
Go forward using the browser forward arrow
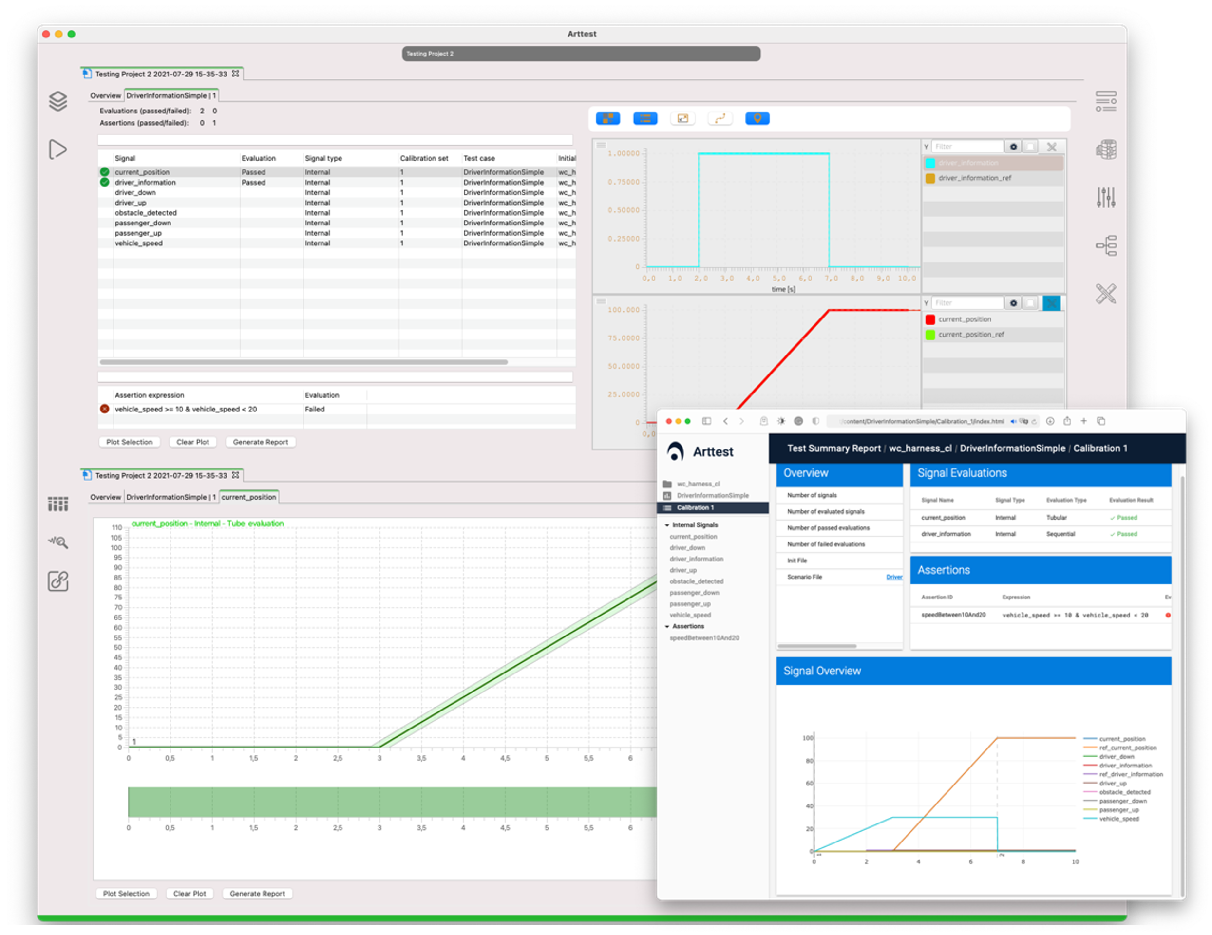point(741,421)
